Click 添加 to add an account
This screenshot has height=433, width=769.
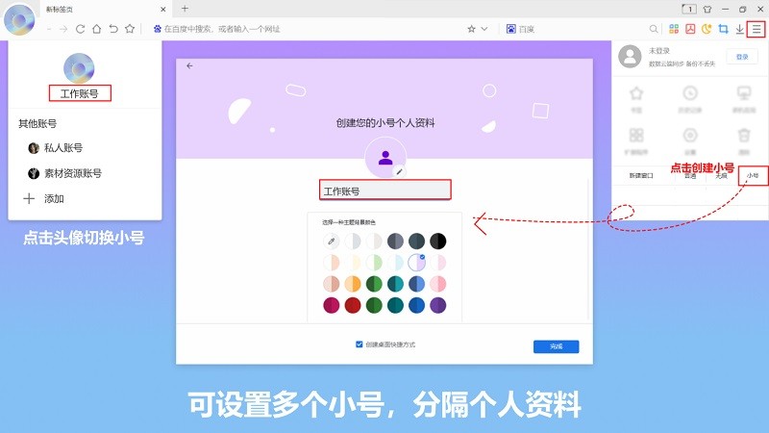(43, 199)
